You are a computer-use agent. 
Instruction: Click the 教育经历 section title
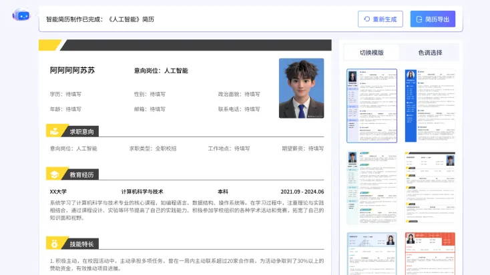(82, 175)
